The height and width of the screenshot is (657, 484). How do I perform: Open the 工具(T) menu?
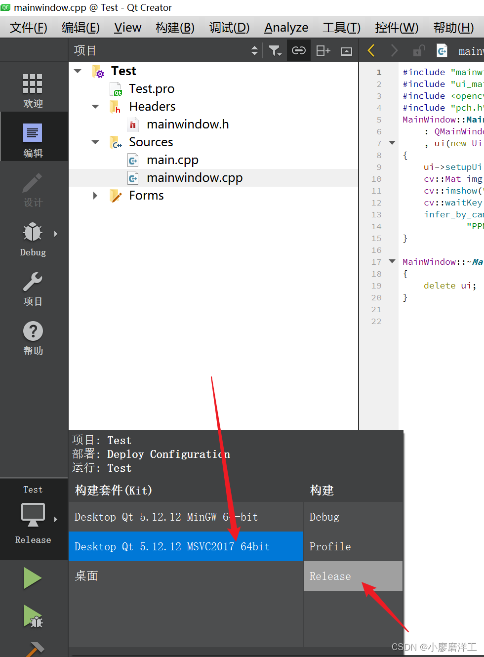[x=341, y=28]
